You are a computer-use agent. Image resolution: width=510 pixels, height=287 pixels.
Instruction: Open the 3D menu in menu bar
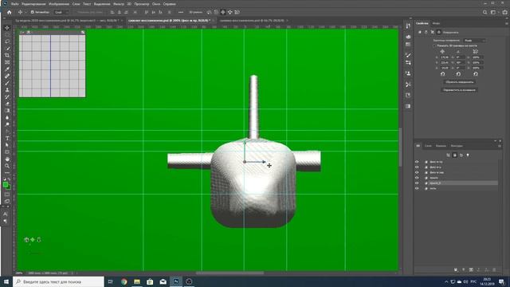129,4
